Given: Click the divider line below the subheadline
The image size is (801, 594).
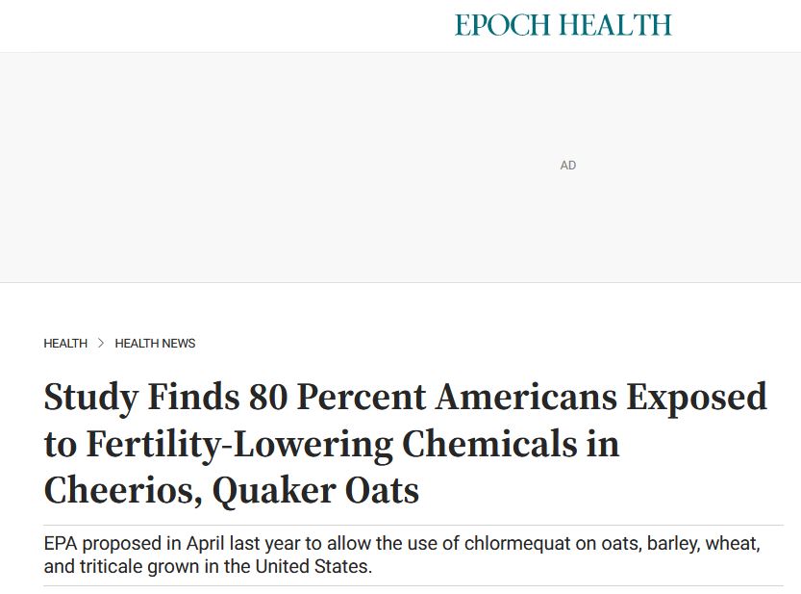Looking at the screenshot, I should point(413,585).
